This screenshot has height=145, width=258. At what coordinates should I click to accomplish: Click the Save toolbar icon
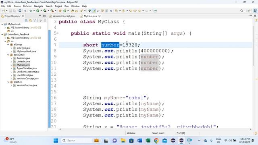(10, 11)
